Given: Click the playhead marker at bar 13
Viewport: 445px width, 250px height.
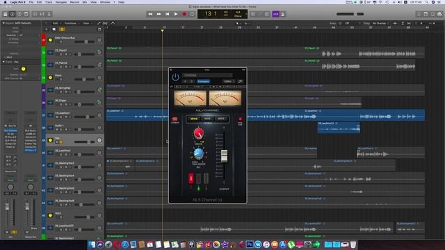Looking at the screenshot, I should point(162,31).
